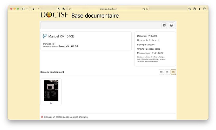Click Nombre de fichiers : 1 text

click(x=148, y=40)
